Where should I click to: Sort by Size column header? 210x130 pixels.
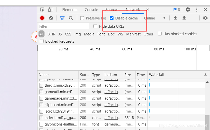[x=129, y=75]
